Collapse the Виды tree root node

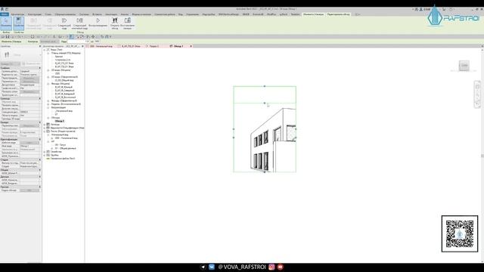45,50
